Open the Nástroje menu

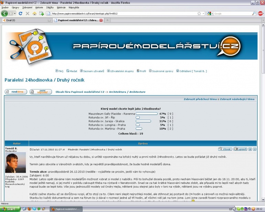coord(61,8)
